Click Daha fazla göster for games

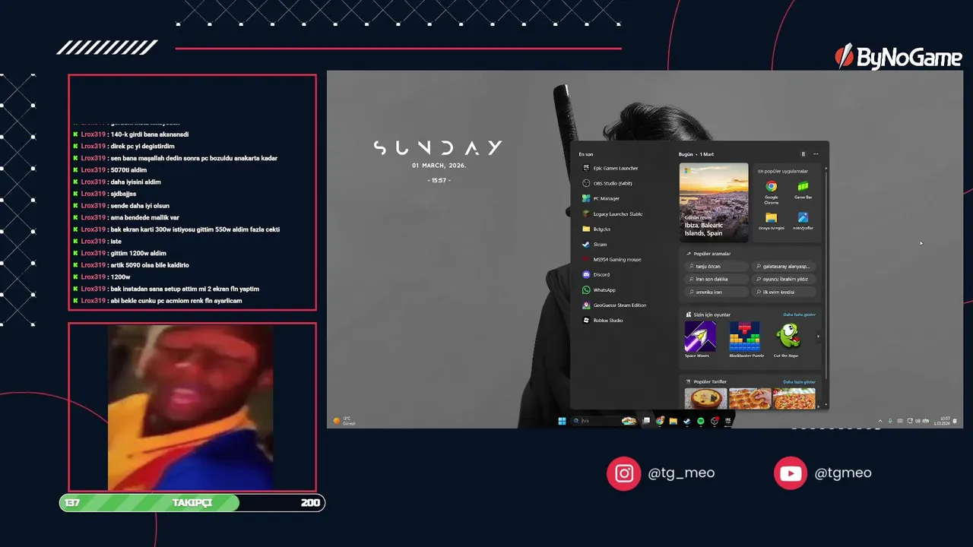click(x=799, y=315)
